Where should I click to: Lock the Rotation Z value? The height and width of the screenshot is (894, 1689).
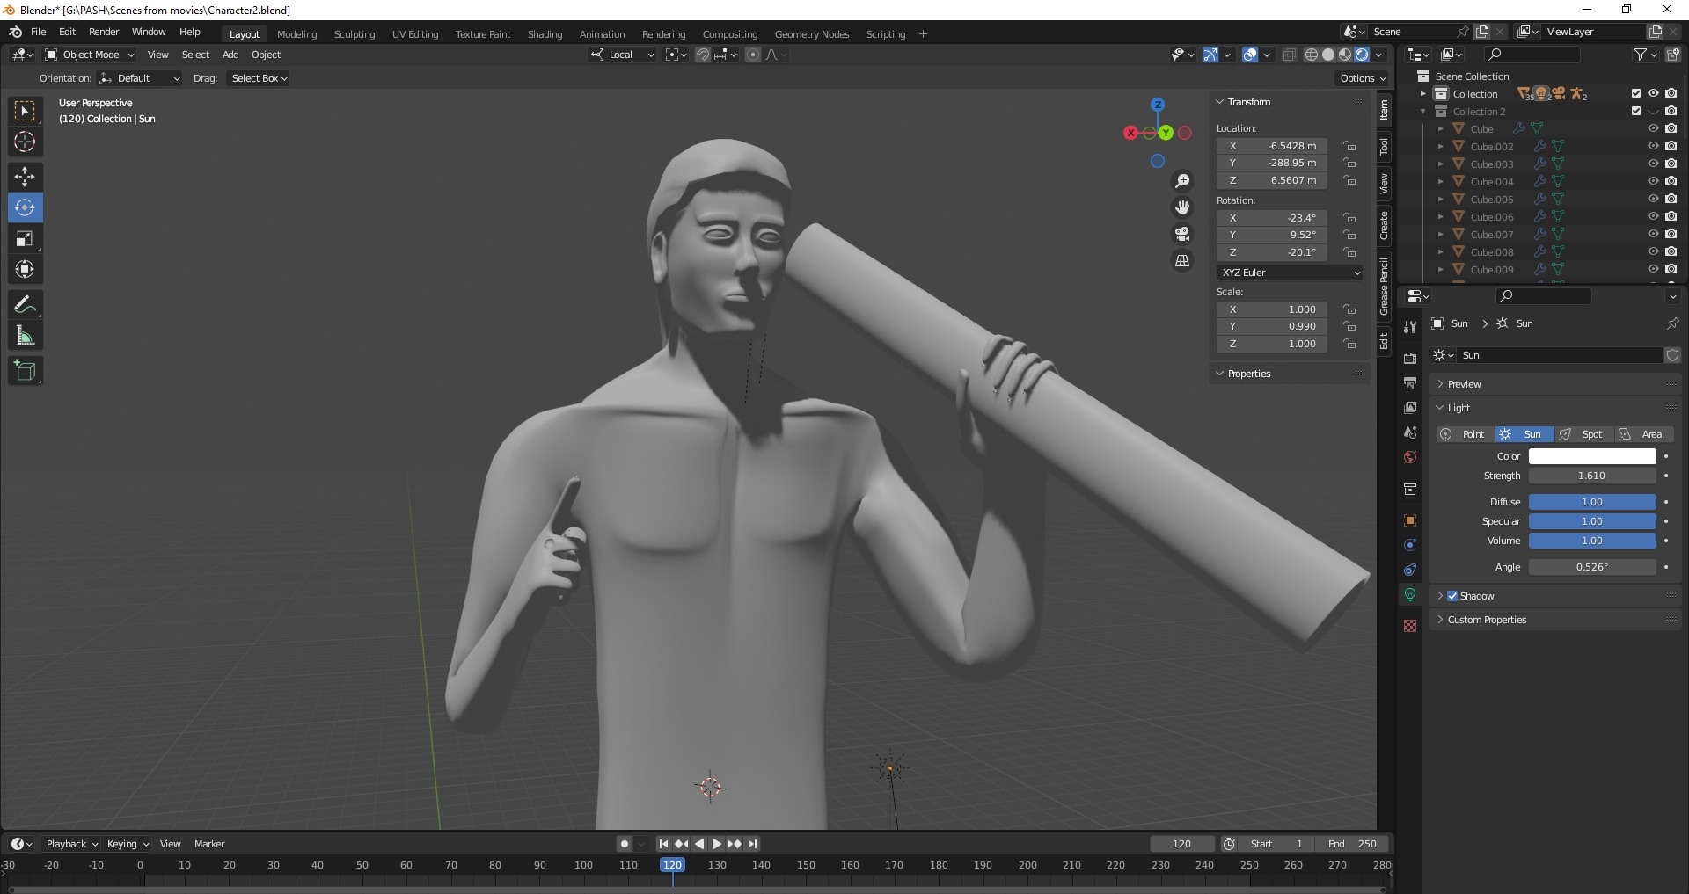coord(1349,252)
